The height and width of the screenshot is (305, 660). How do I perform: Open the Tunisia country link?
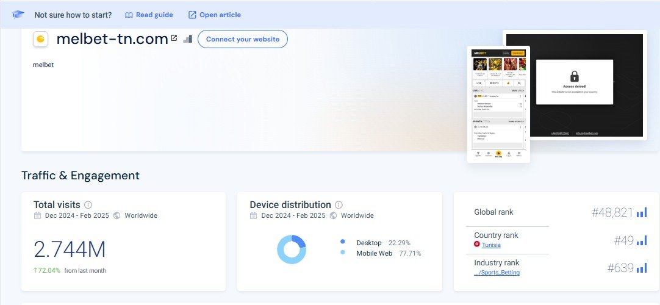point(491,245)
